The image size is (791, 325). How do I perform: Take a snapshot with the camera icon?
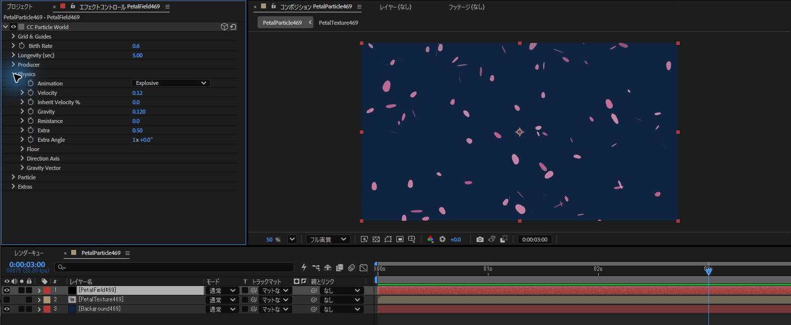[480, 239]
